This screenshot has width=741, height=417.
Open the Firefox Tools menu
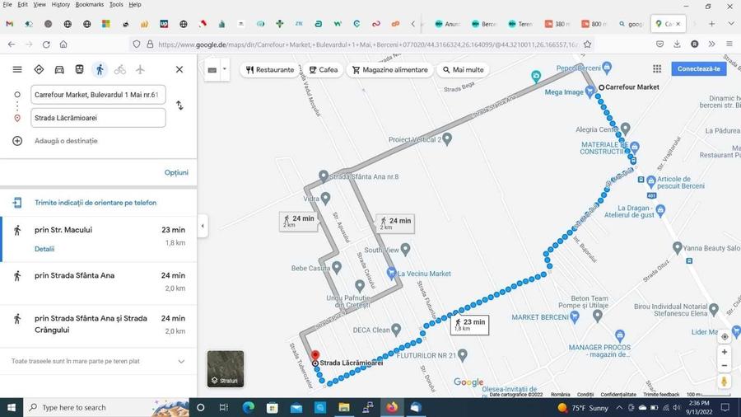(116, 4)
